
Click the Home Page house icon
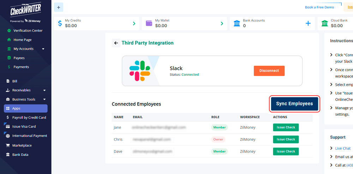pyautogui.click(x=9, y=40)
